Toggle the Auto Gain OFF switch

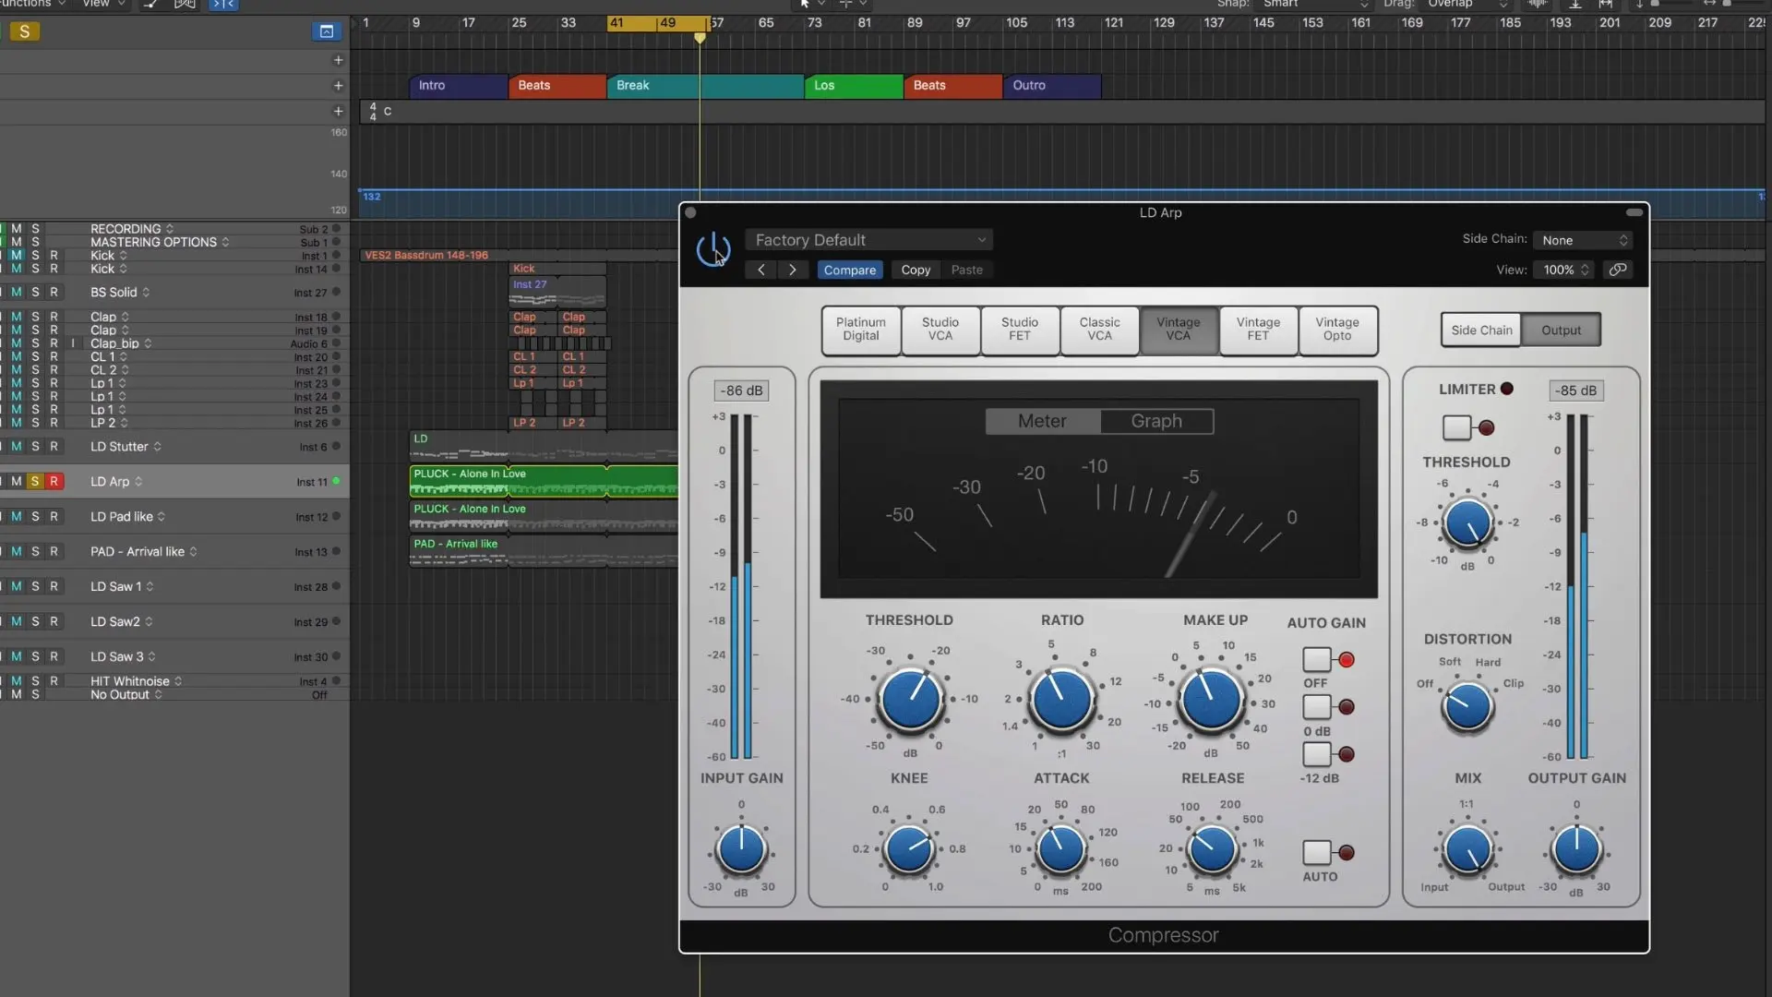[x=1316, y=659]
